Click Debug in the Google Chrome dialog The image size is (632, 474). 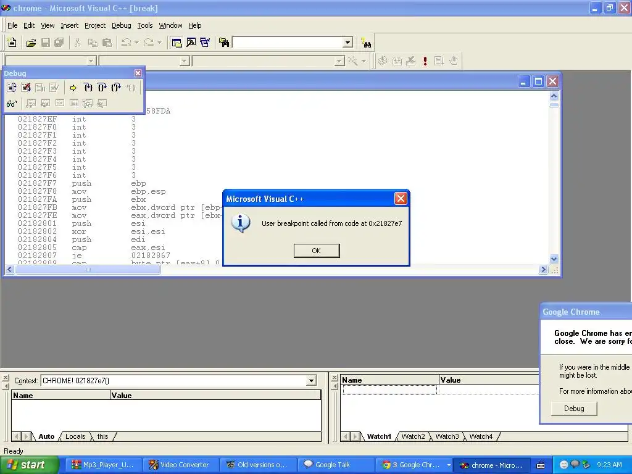[x=574, y=409]
